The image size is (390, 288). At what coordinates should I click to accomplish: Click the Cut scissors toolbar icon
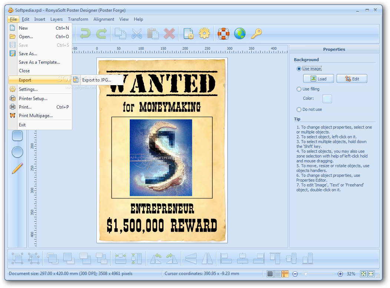[136, 33]
